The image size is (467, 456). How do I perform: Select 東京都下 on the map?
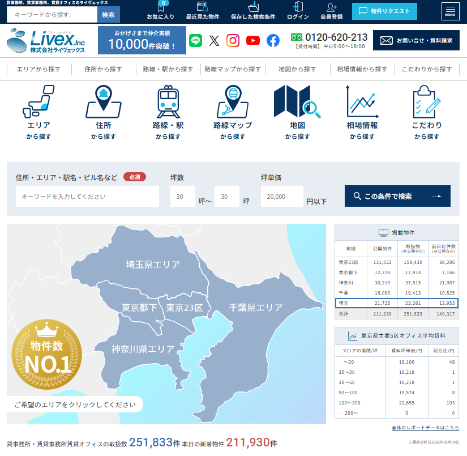point(139,308)
